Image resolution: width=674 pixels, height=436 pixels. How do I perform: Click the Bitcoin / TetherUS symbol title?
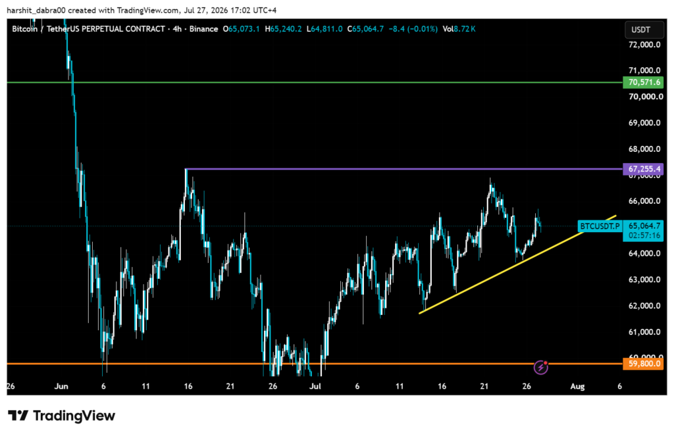[89, 29]
